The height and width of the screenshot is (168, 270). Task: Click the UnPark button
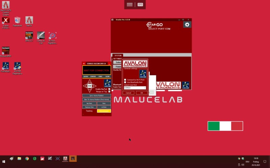coord(104,107)
